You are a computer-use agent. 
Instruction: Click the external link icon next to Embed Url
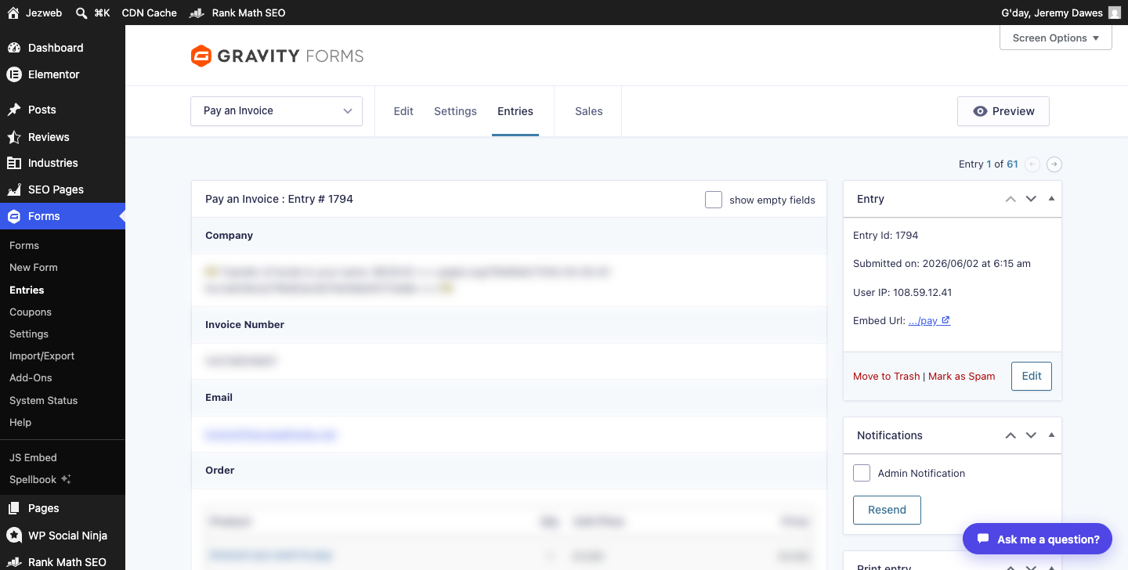(x=945, y=320)
